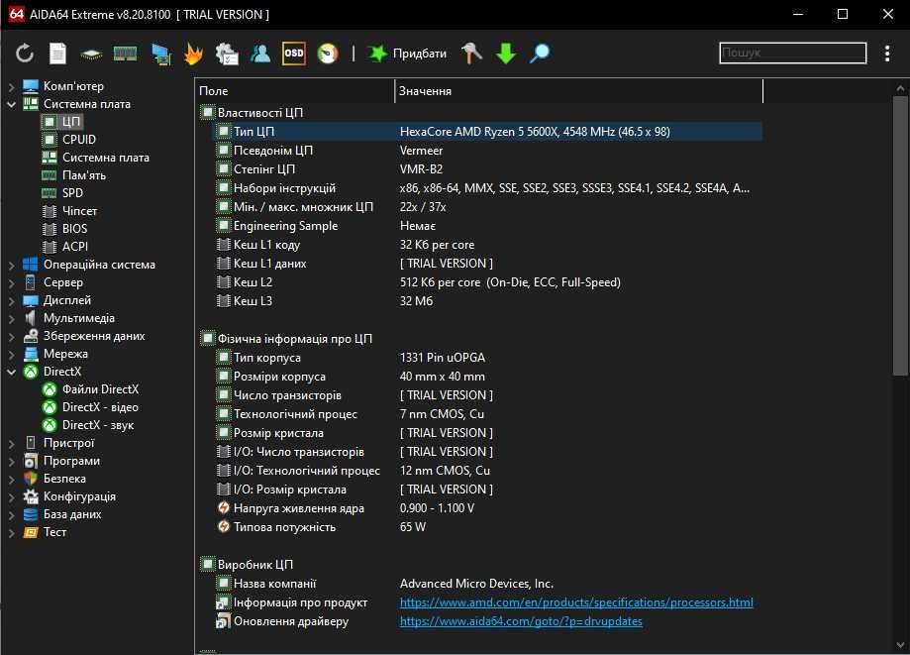Image resolution: width=910 pixels, height=655 pixels.
Task: Expand the Мережа tree node
Action: click(x=12, y=354)
